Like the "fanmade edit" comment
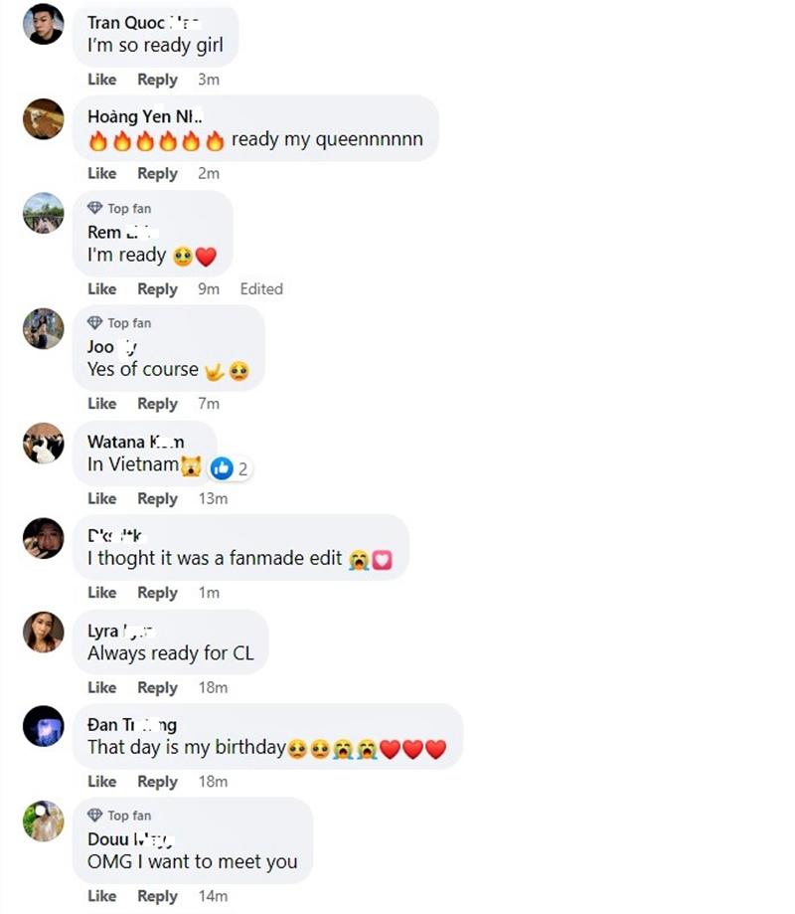 101,593
